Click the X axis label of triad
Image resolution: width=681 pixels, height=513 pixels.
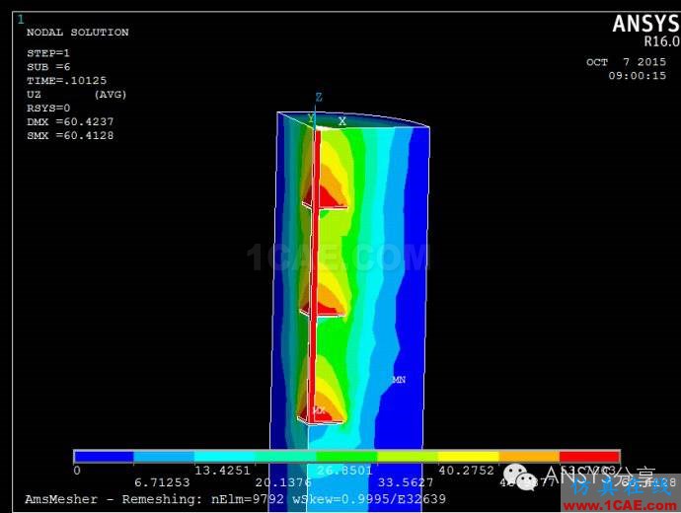tap(342, 121)
